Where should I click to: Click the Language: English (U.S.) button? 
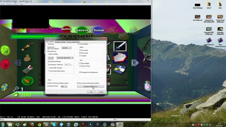(91, 86)
